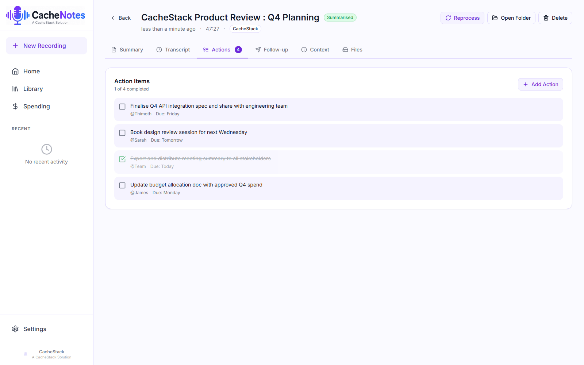The height and width of the screenshot is (365, 584).
Task: Start a New Recording
Action: coord(46,46)
